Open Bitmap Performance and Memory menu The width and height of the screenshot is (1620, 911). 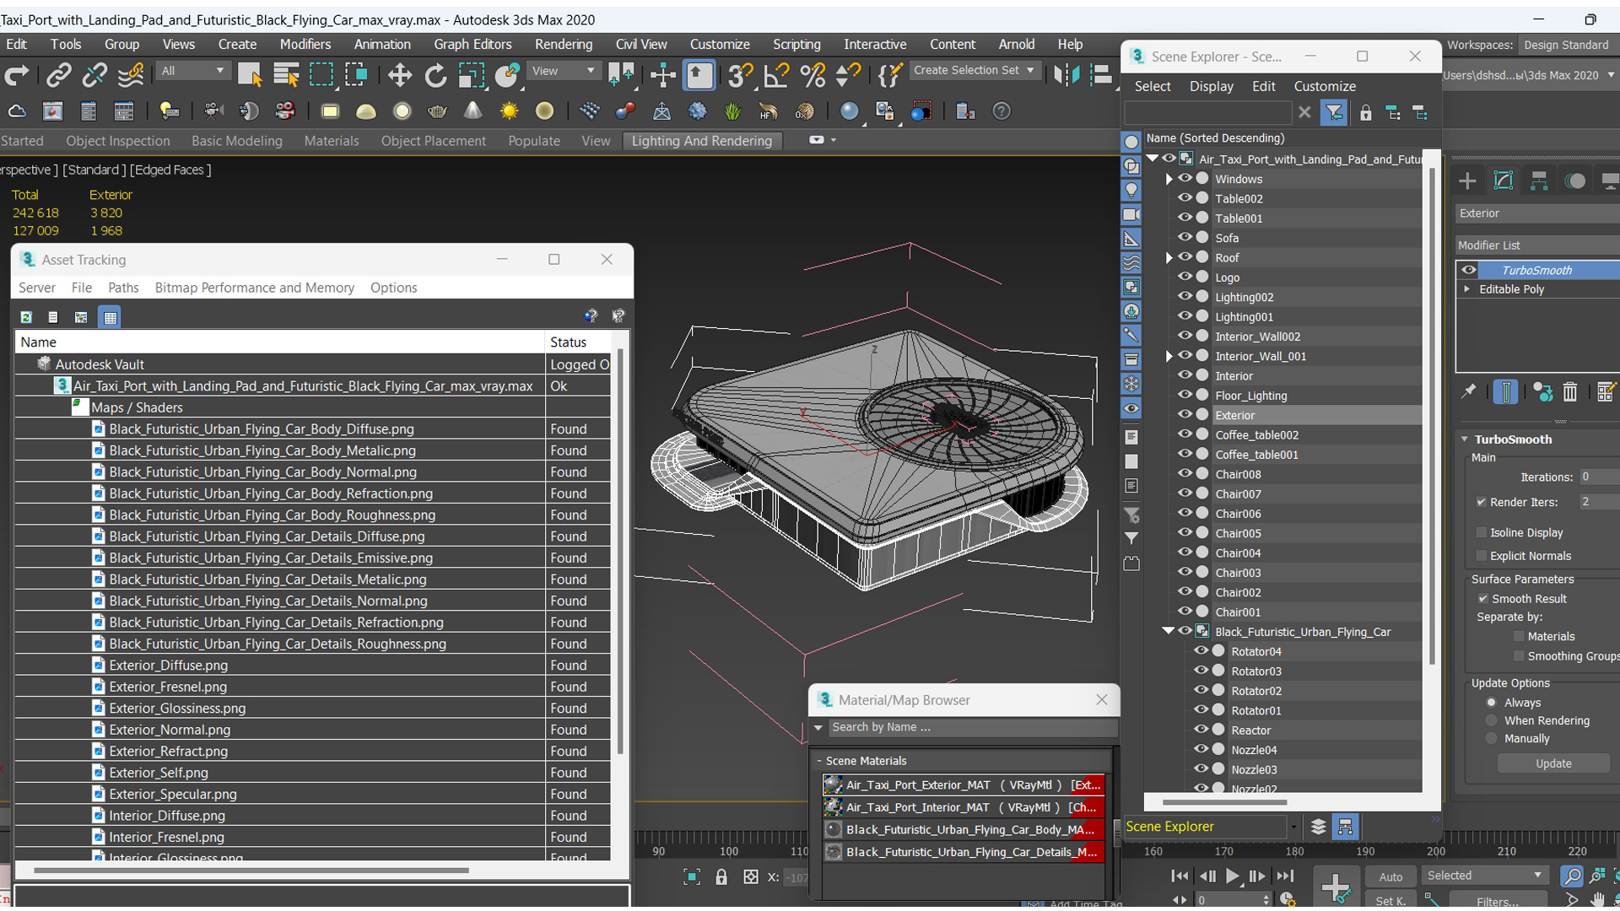click(x=254, y=288)
